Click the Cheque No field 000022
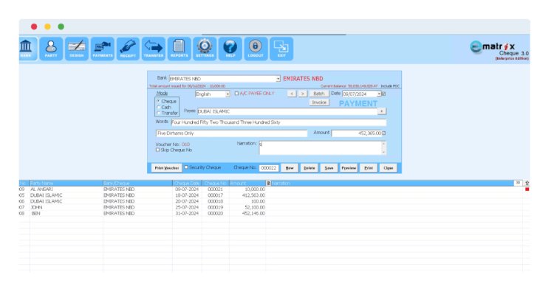Screen dimensions: 554x306 269,168
